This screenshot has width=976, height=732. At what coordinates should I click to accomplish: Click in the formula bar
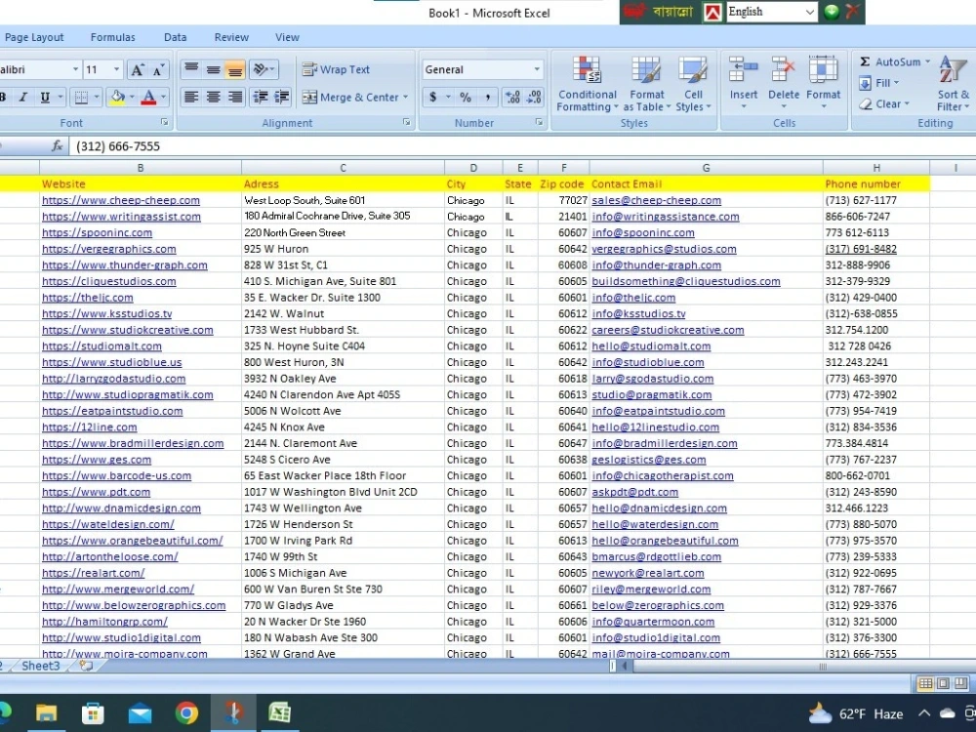[521, 146]
